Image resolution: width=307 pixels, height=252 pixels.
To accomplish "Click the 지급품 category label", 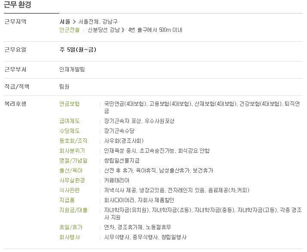I will tap(67, 200).
